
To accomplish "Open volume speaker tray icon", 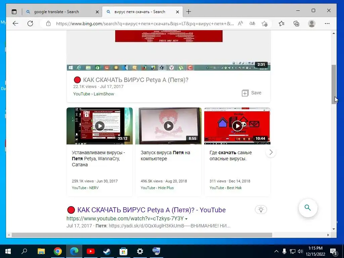I will (x=300, y=251).
